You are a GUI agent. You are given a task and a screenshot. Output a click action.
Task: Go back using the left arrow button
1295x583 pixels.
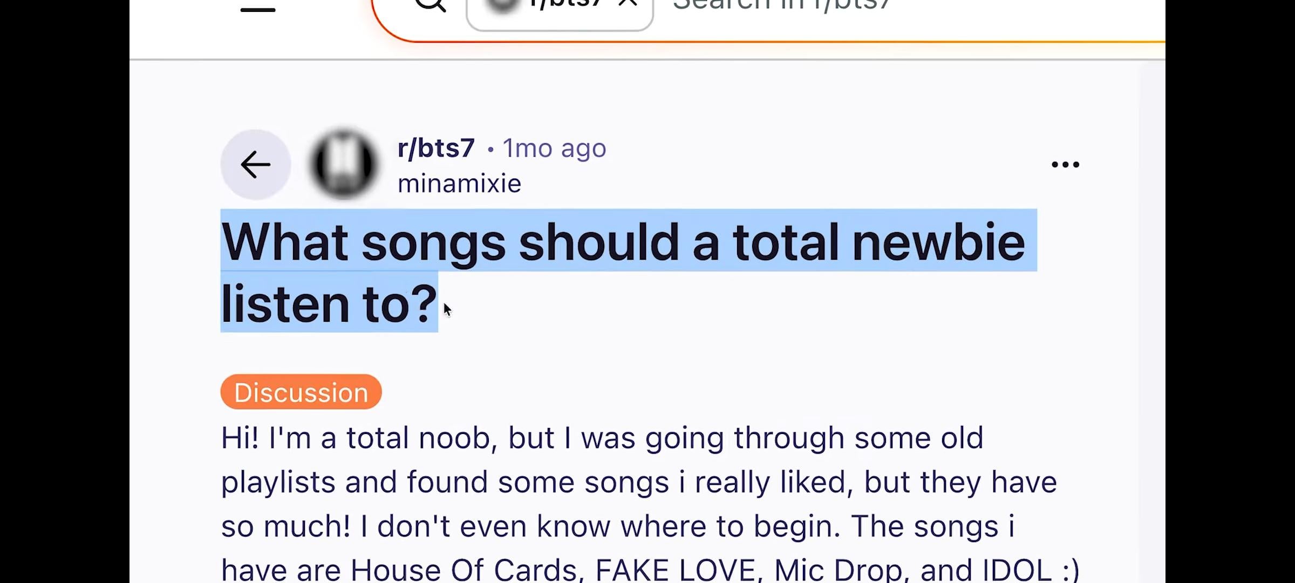[x=255, y=165]
